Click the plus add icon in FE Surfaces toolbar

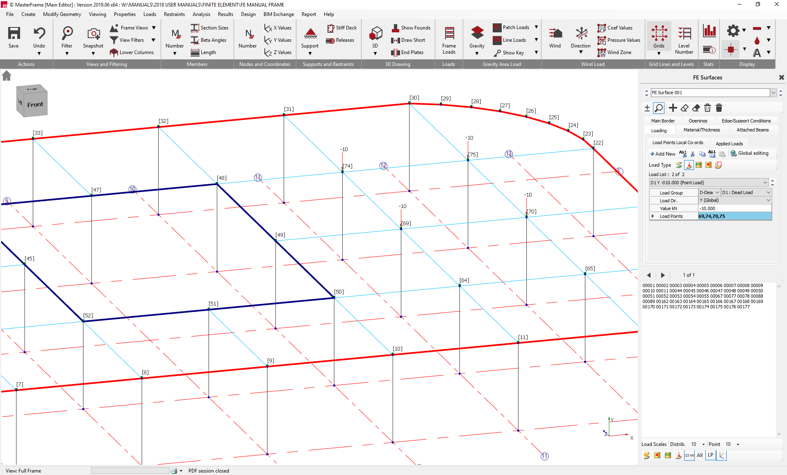[673, 108]
